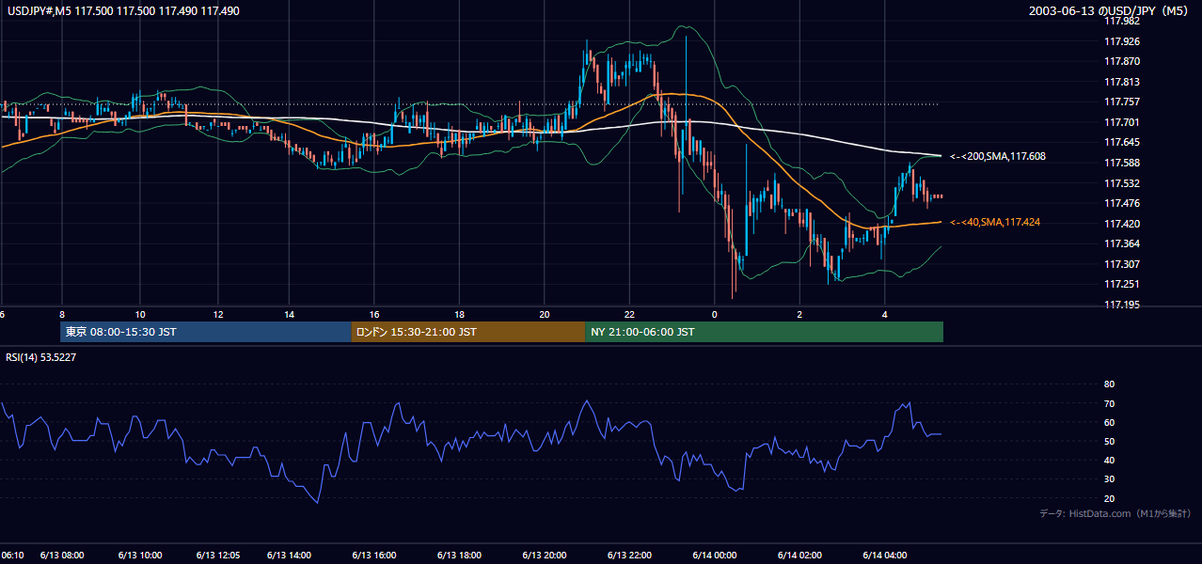
Task: Click price axis label 117.420
Action: (x=1121, y=224)
